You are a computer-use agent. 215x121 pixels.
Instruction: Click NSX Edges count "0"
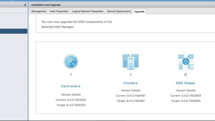(x=185, y=75)
